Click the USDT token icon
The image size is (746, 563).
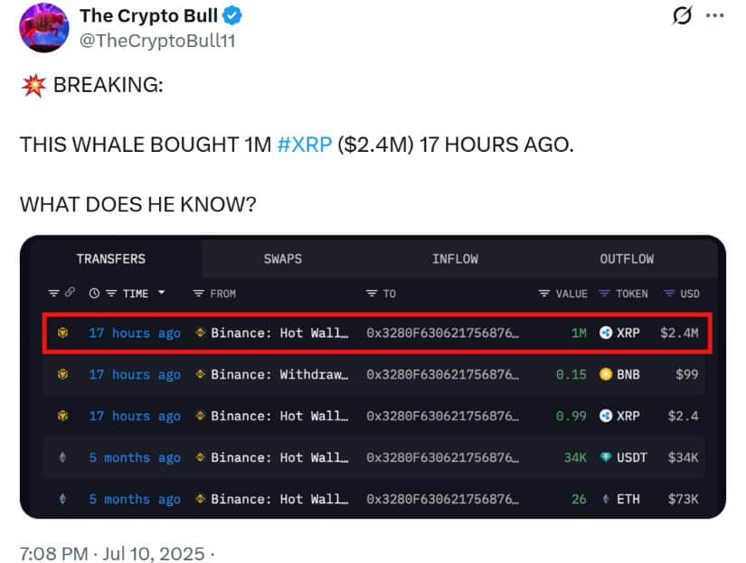[x=606, y=457]
